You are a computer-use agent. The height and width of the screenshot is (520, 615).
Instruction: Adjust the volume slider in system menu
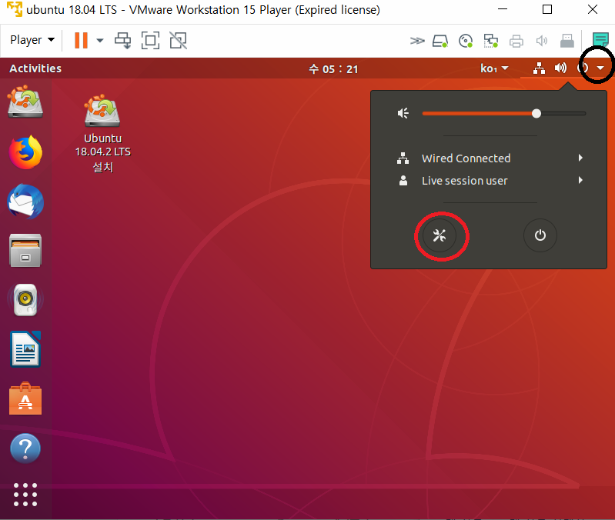click(504, 113)
